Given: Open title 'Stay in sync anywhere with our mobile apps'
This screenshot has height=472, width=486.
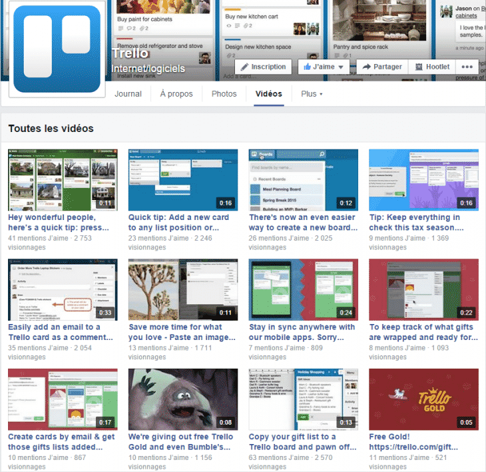Looking at the screenshot, I should click(302, 332).
